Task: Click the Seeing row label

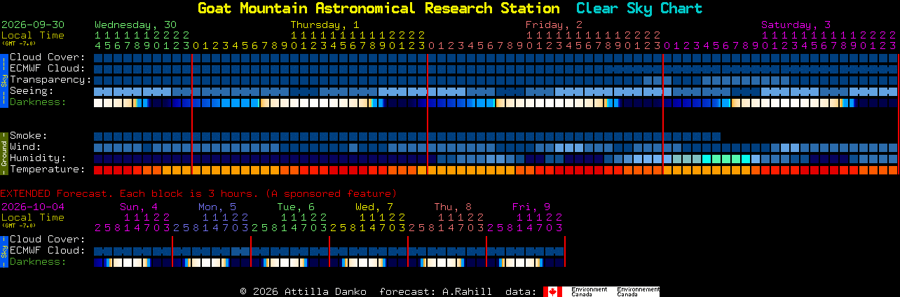Action: click(x=32, y=91)
